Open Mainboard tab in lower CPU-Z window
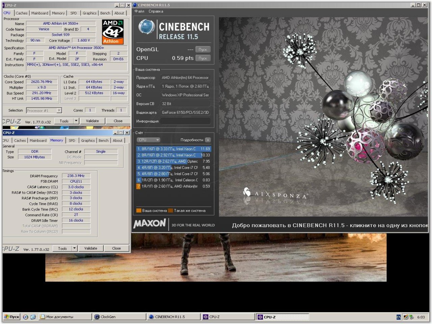The height and width of the screenshot is (324, 432). coord(38,140)
